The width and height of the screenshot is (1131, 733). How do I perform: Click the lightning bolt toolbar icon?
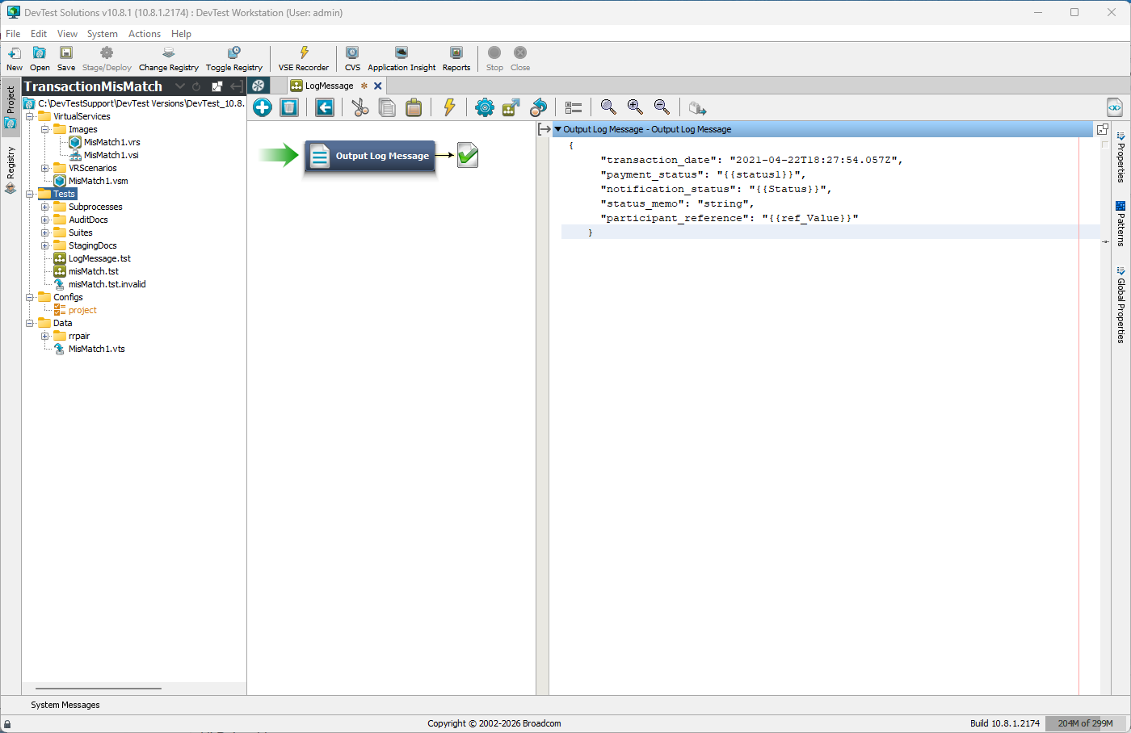coord(449,107)
